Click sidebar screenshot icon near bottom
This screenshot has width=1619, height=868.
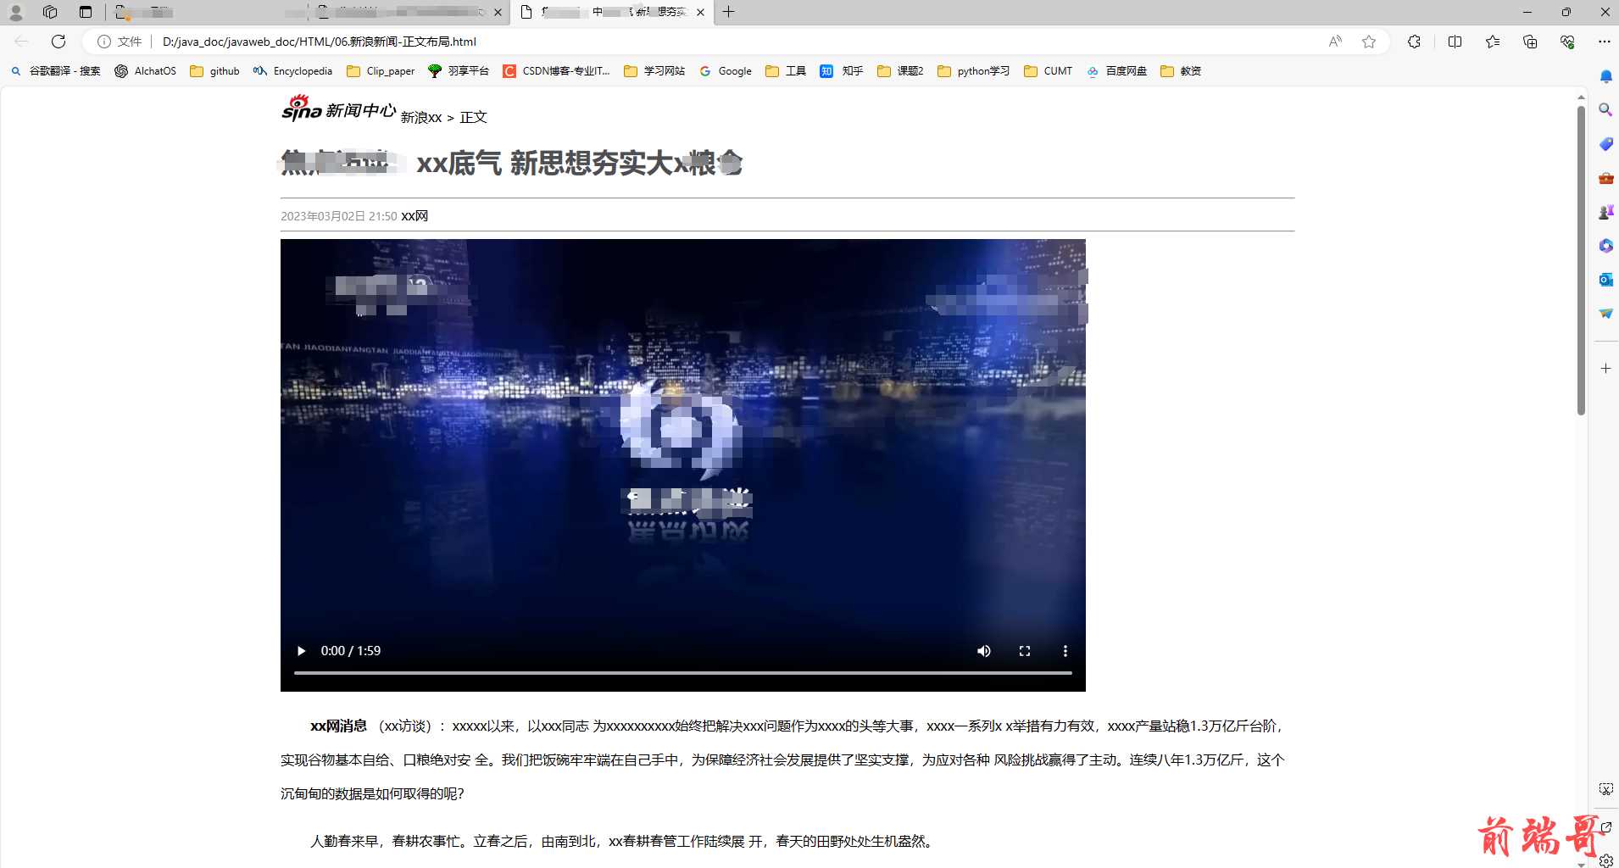(x=1605, y=789)
